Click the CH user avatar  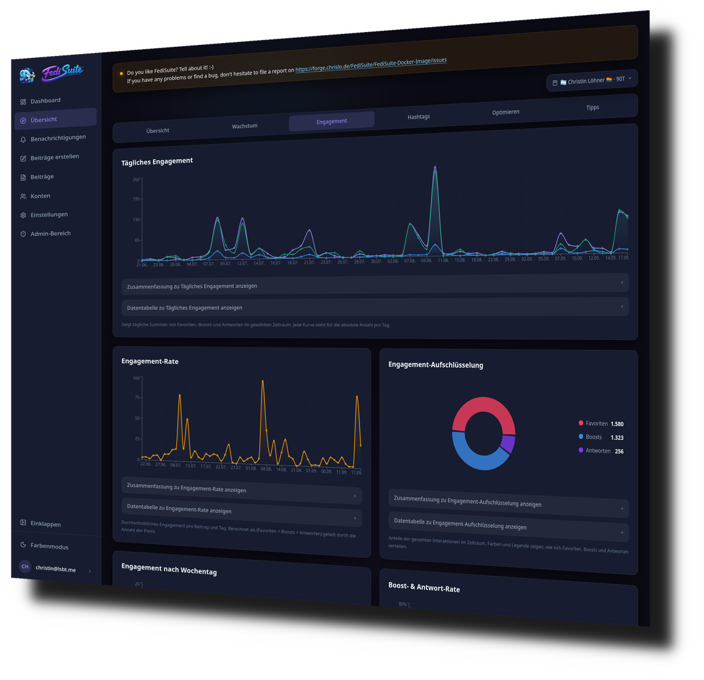pos(25,566)
